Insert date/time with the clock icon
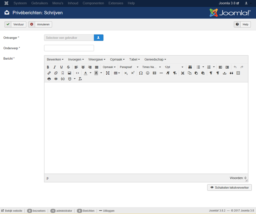Screen dimensions: 256x214 70,79
